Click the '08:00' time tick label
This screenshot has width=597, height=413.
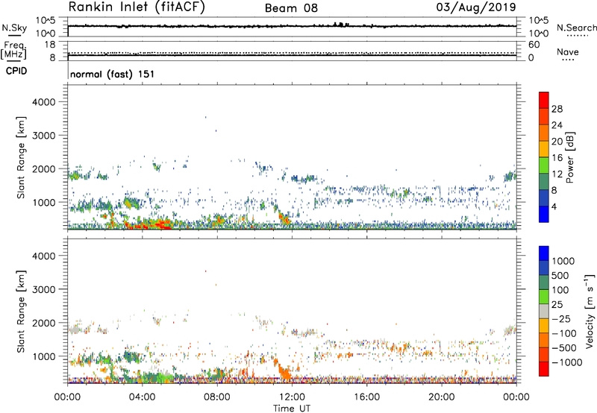(x=217, y=397)
